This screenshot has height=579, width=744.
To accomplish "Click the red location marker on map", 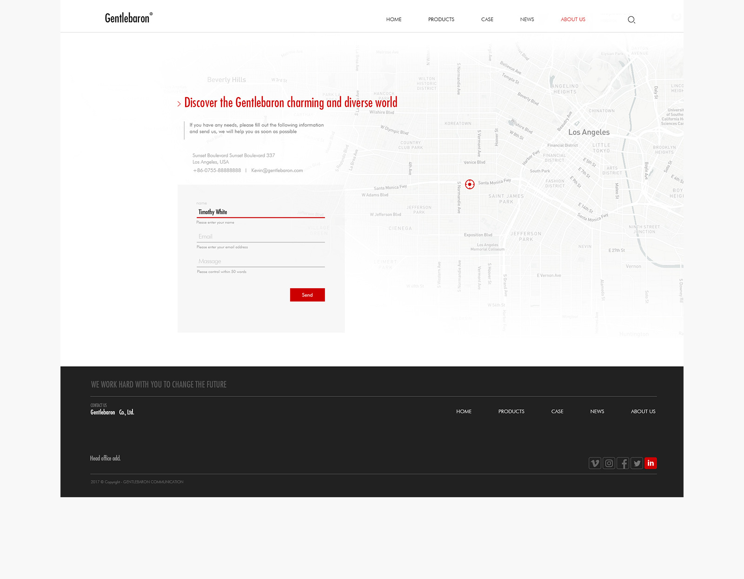I will click(x=470, y=184).
